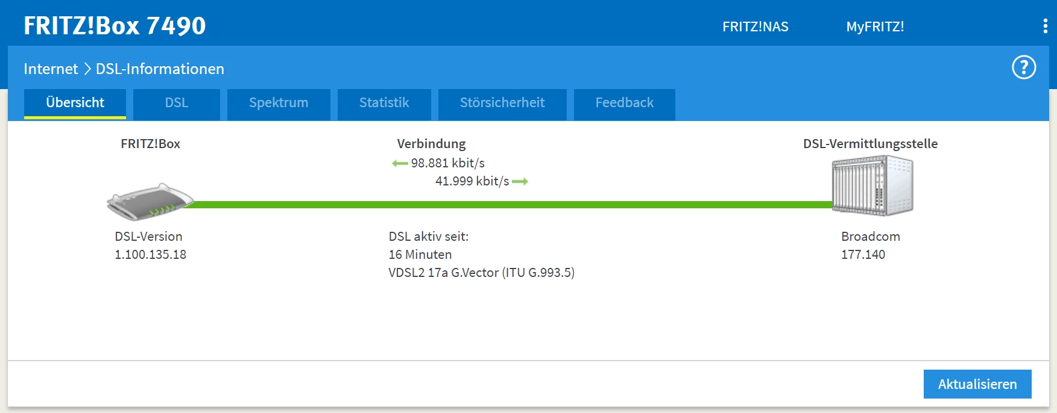Click the green upstream arrow icon
Image resolution: width=1057 pixels, height=413 pixels.
tap(520, 181)
